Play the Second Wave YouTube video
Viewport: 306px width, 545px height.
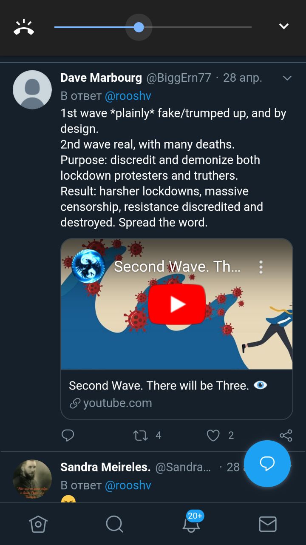[177, 304]
